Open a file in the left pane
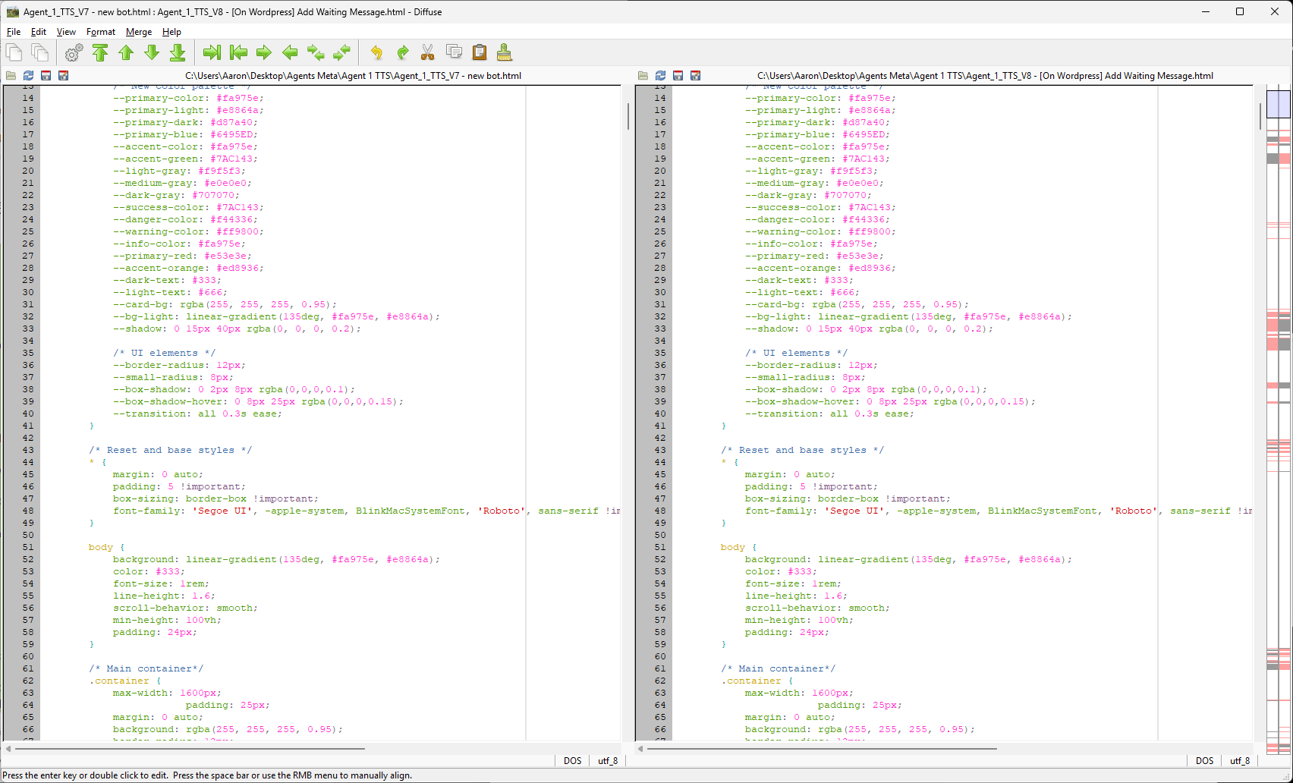Viewport: 1293px width, 783px height. pyautogui.click(x=11, y=76)
